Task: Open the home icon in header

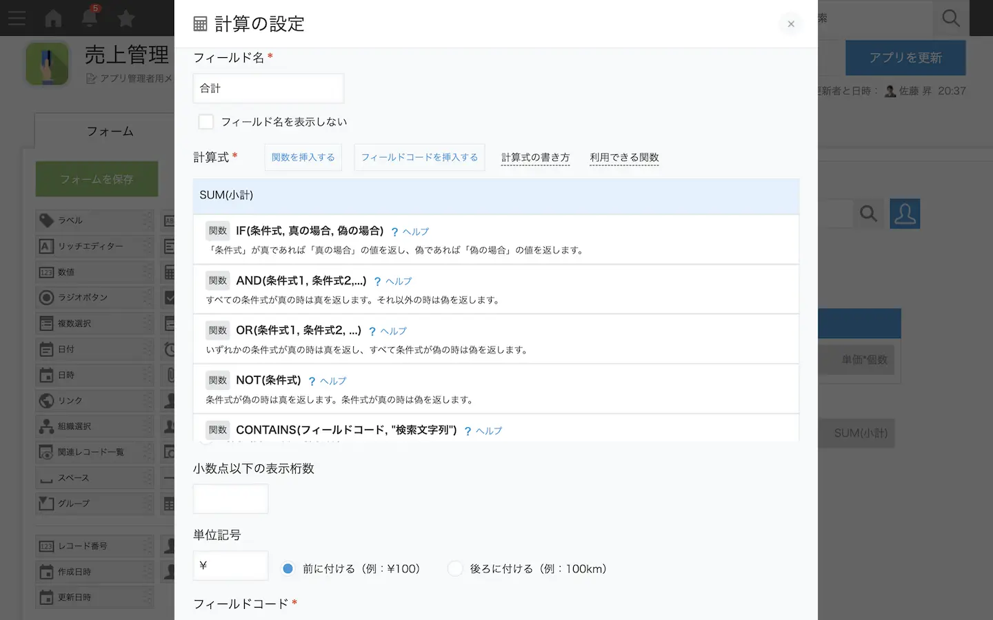Action: 53,19
